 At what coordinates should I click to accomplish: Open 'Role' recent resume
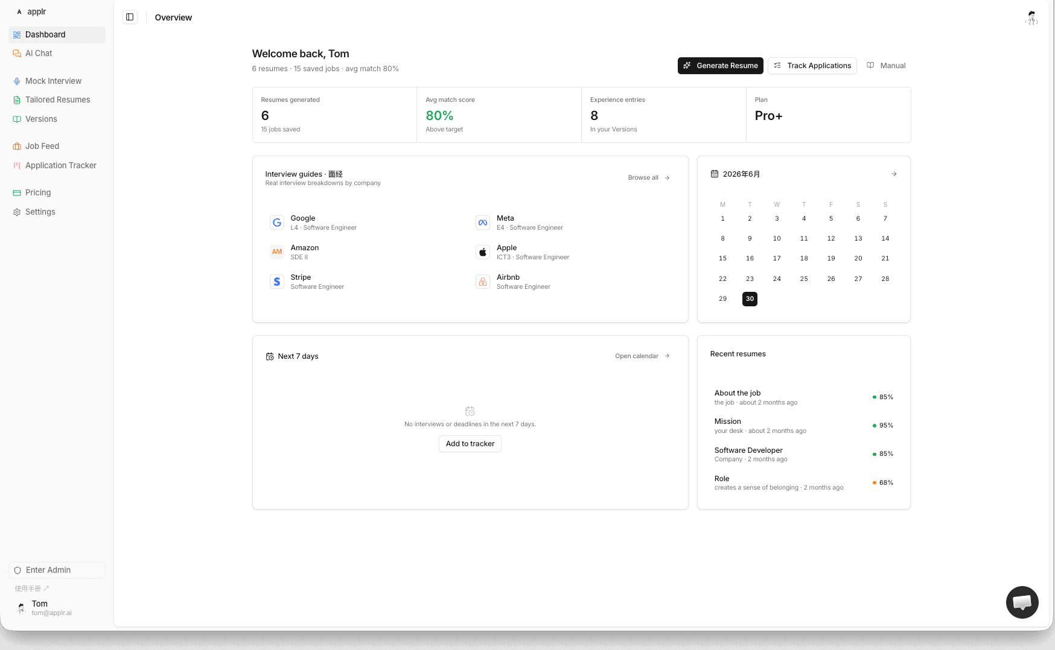(x=804, y=483)
